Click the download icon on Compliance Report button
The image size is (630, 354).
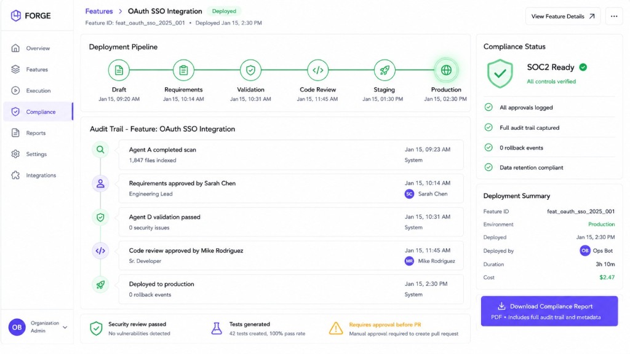point(501,306)
